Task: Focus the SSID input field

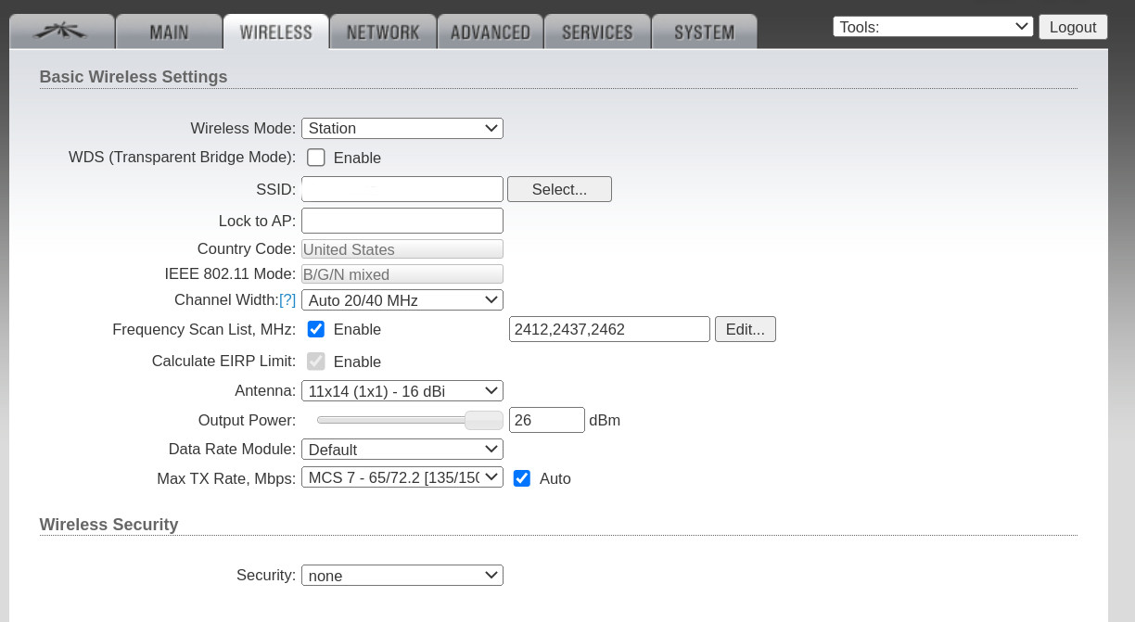Action: [402, 189]
